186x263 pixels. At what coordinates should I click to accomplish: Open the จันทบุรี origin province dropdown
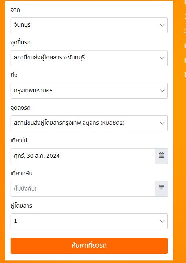coord(89,25)
